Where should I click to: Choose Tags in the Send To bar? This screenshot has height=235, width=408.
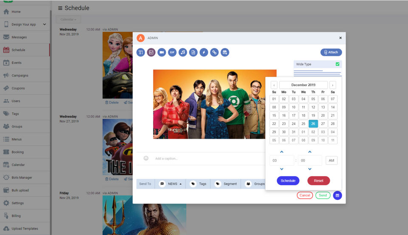[x=198, y=184]
